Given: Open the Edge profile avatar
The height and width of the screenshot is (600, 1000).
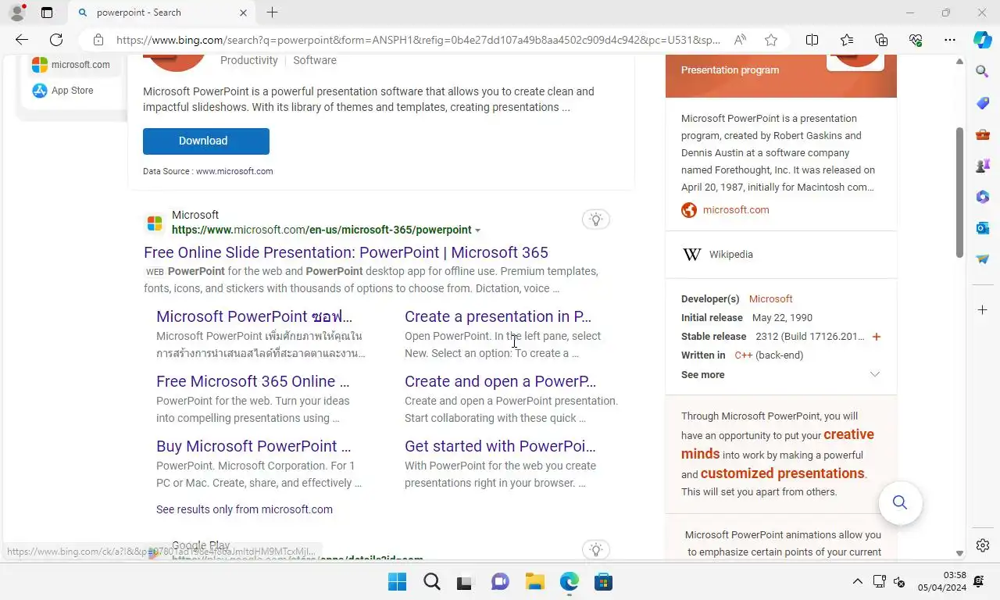Looking at the screenshot, I should click(x=16, y=12).
